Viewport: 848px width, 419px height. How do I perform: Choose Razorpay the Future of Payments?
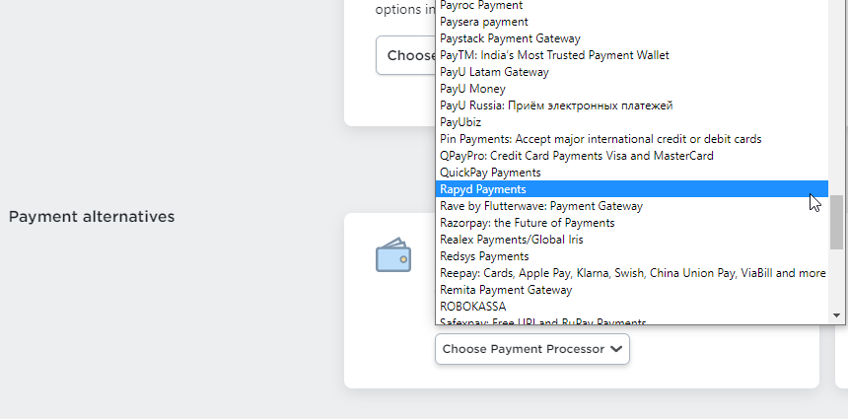tap(527, 223)
